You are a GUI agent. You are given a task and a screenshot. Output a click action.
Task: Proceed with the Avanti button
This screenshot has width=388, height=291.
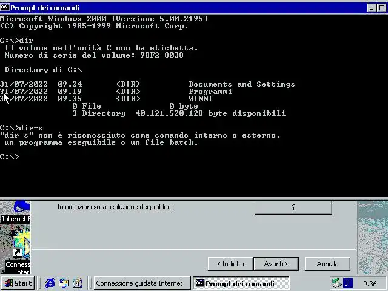tap(276, 264)
